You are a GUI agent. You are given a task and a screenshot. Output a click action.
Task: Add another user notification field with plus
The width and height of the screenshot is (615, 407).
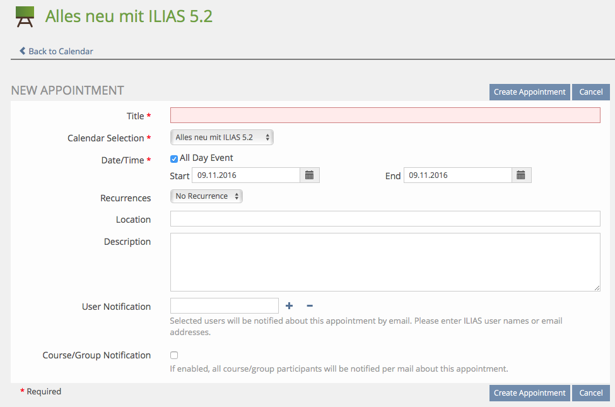290,306
